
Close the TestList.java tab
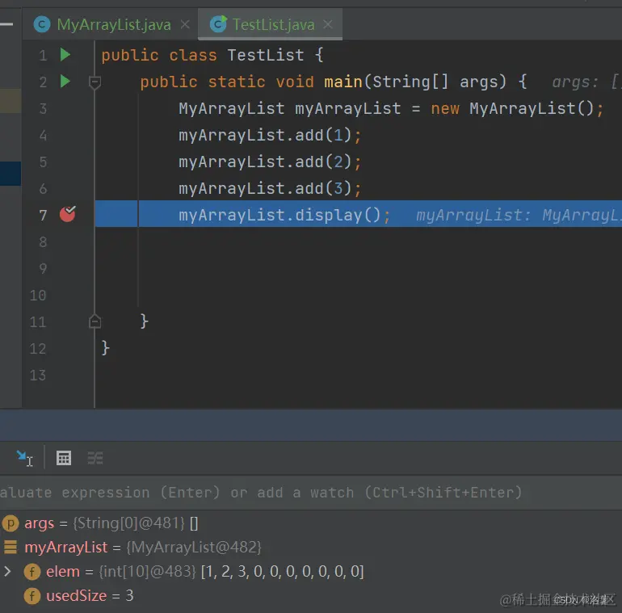coord(328,24)
